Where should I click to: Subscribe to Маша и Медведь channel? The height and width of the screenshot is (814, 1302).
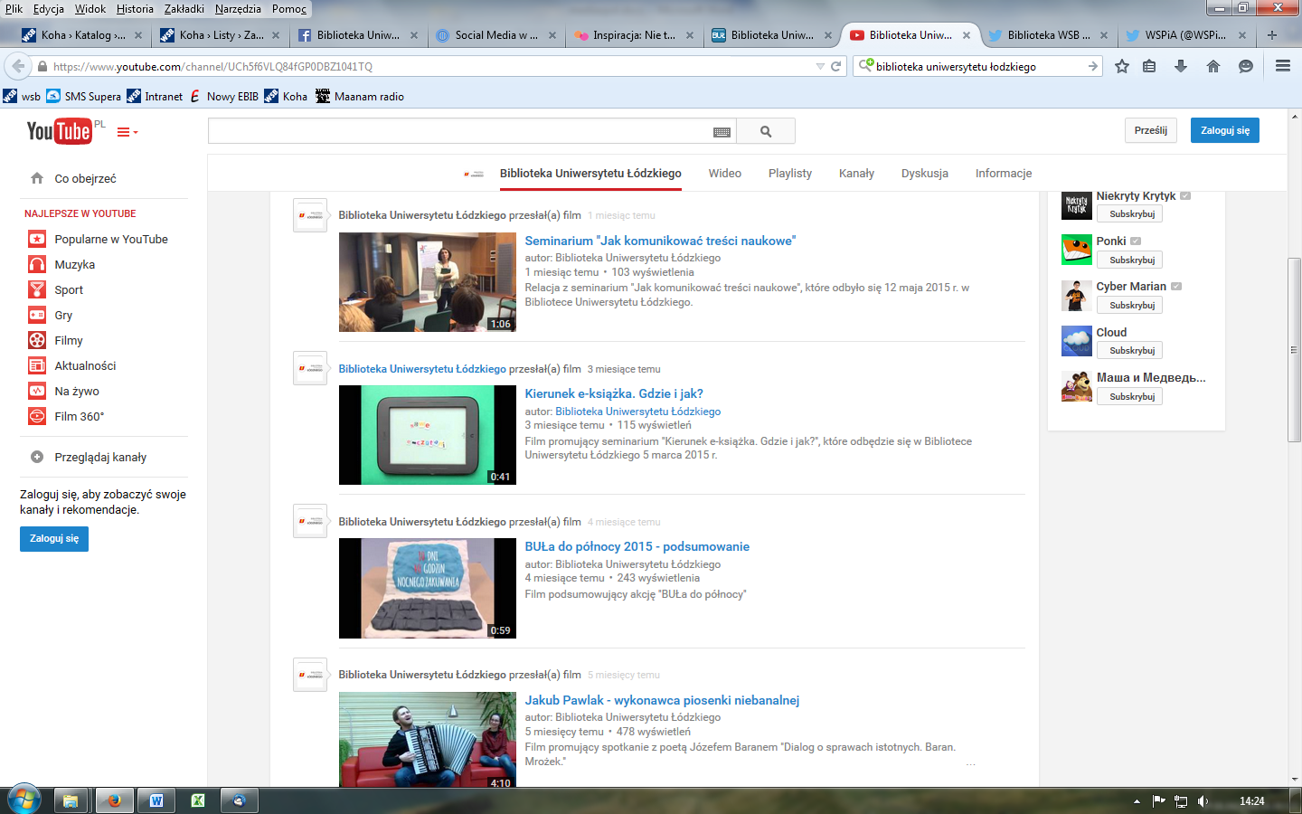1130,396
